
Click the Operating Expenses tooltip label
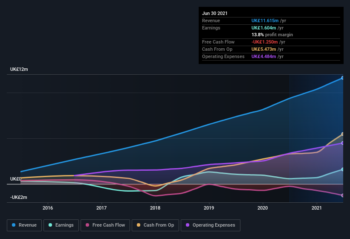223,56
